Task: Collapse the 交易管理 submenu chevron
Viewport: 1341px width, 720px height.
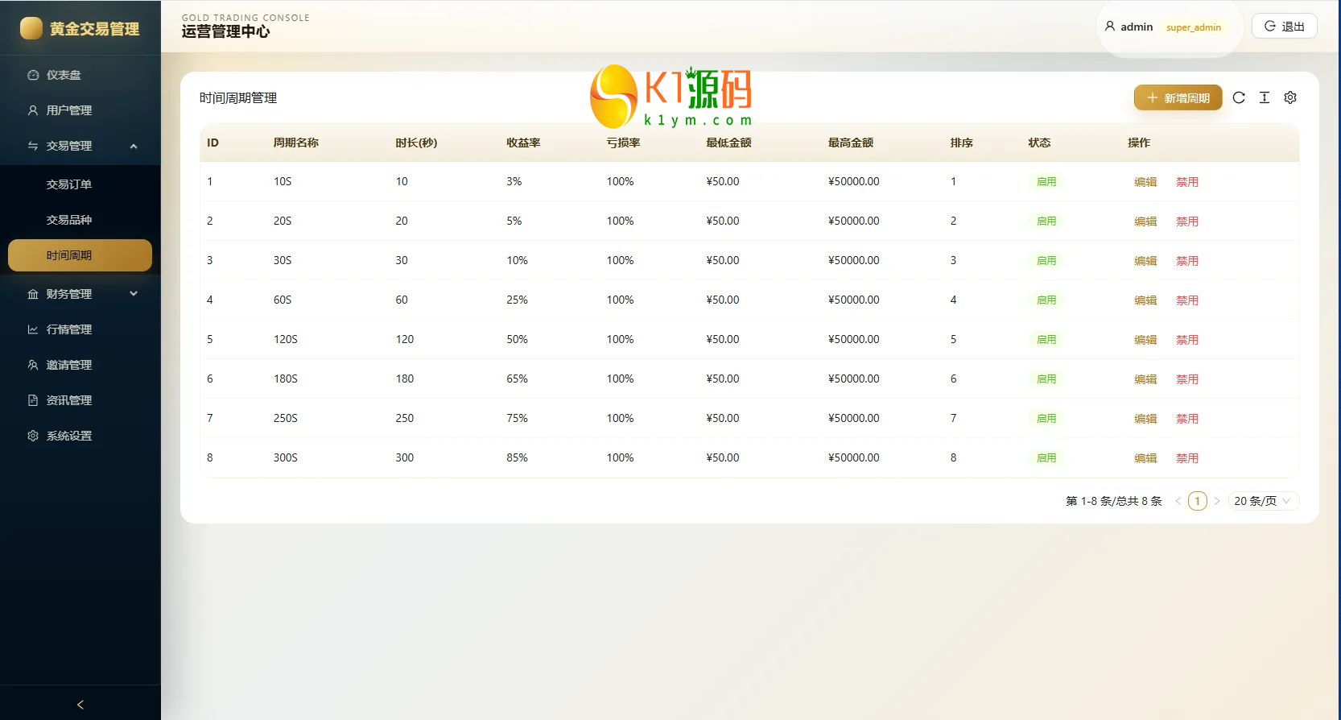Action: click(134, 146)
